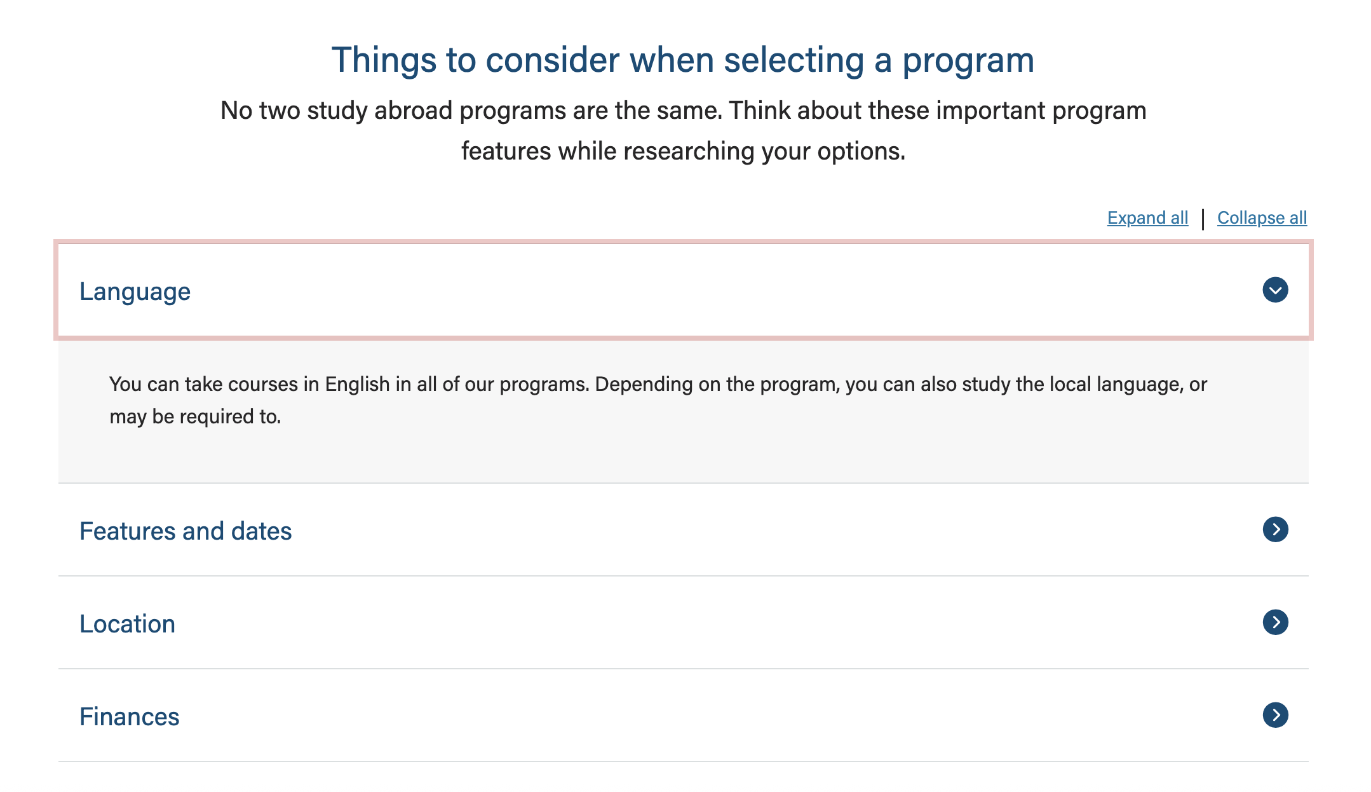Click the Expand all link

[x=1147, y=218]
